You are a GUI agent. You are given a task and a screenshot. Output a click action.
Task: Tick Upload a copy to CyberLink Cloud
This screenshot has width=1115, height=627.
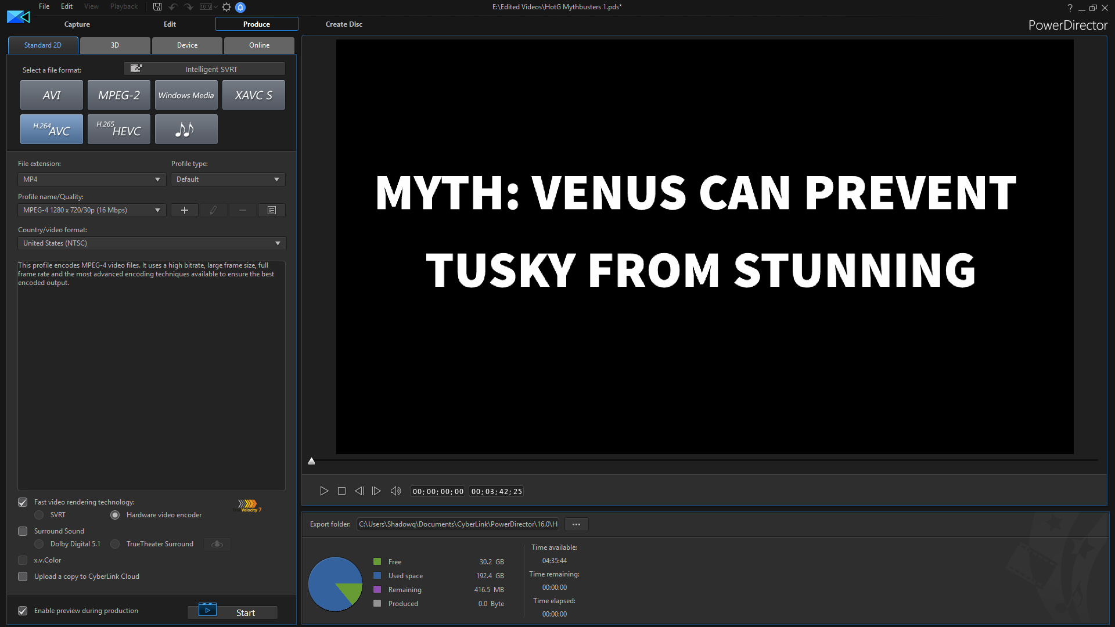(x=23, y=576)
